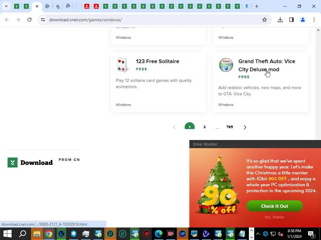Open the muted volume tray icon
The image size is (321, 240).
coord(281,234)
